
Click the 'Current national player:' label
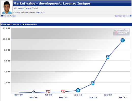coord(25,12)
